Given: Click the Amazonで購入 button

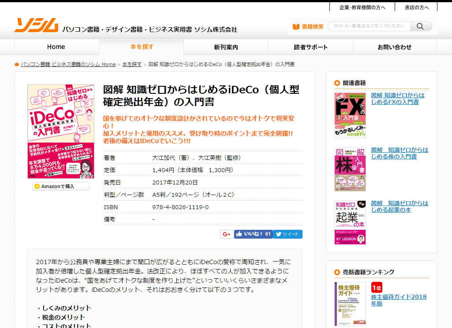Looking at the screenshot, I should pos(61,186).
